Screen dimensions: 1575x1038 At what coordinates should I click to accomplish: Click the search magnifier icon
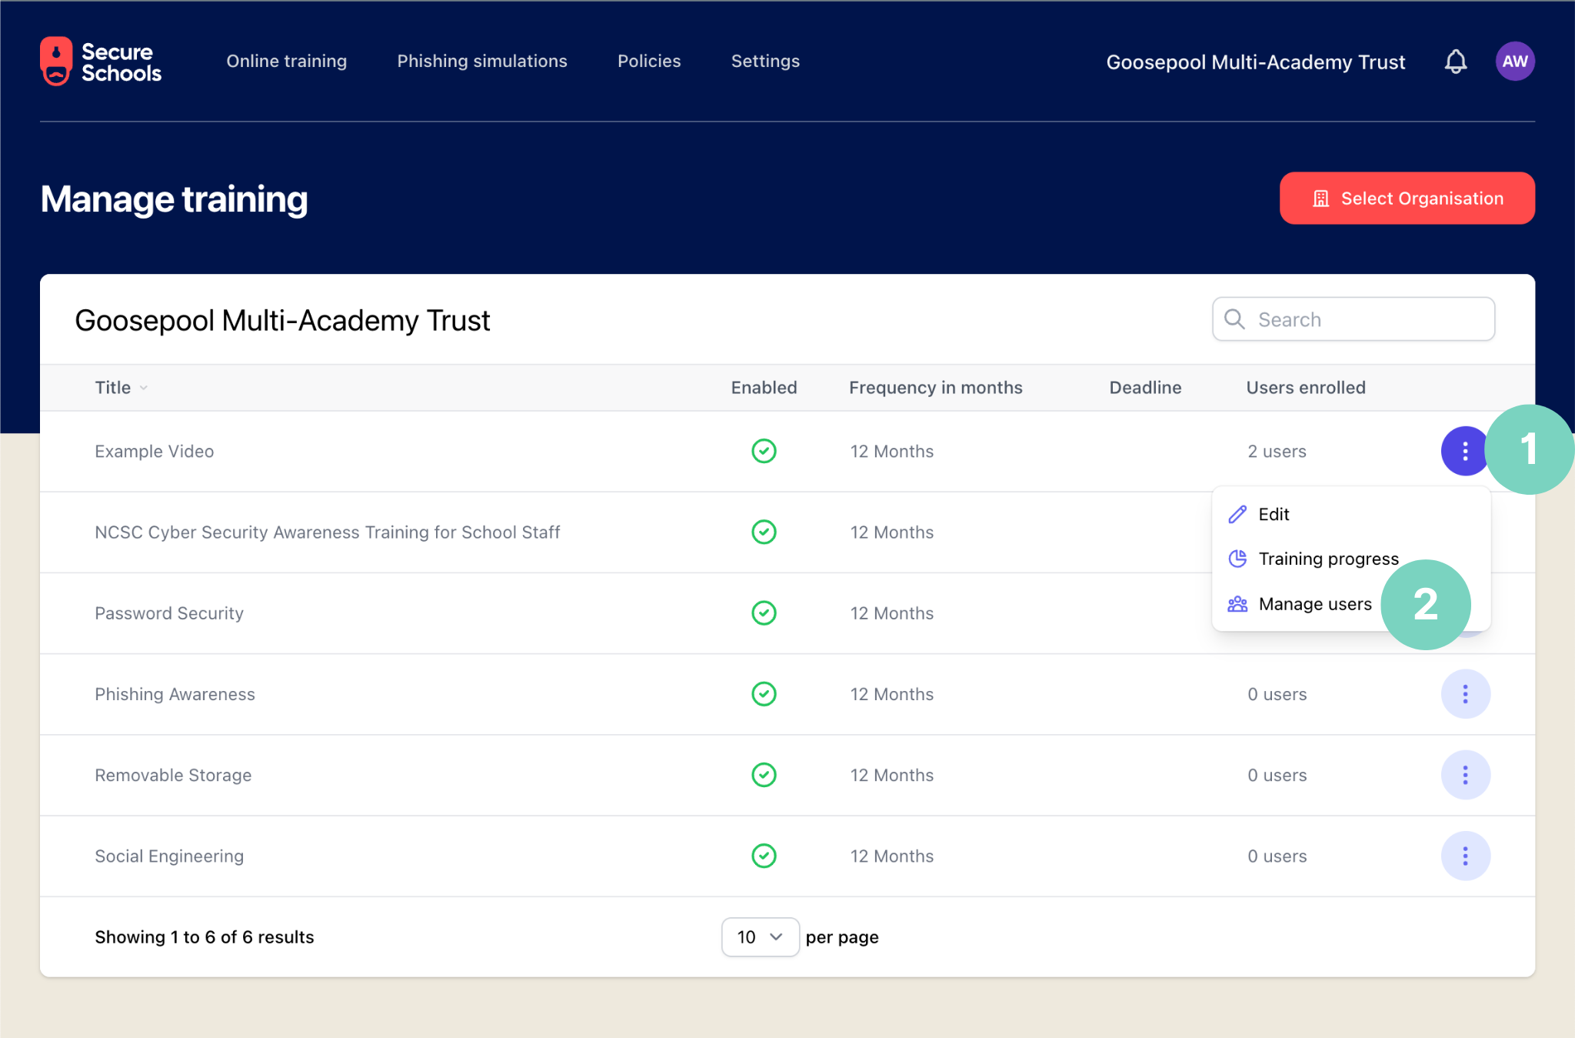[1234, 319]
